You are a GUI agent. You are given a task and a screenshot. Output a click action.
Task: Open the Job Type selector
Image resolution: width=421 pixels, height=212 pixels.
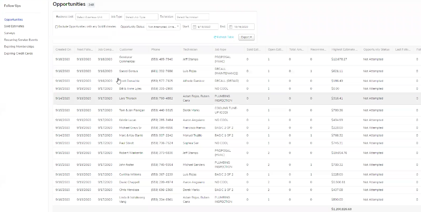point(141,17)
